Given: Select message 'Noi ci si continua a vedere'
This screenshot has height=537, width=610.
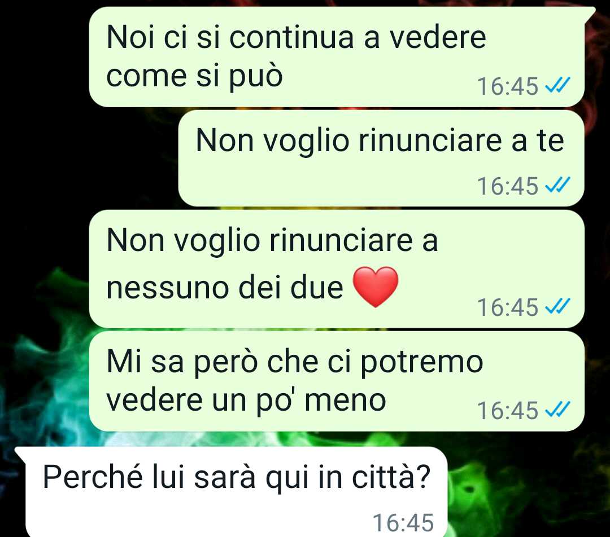Looking at the screenshot, I should [337, 57].
